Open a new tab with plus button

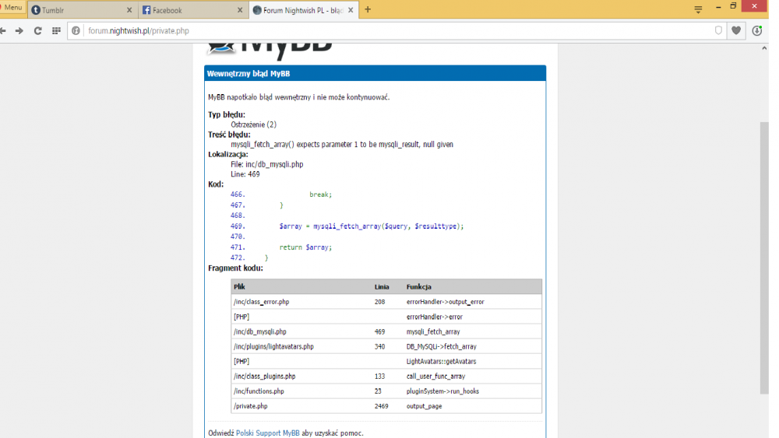(x=368, y=9)
